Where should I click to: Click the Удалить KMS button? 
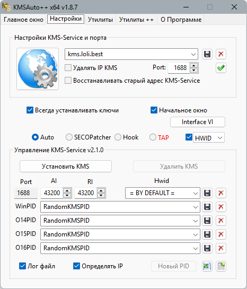(179, 167)
